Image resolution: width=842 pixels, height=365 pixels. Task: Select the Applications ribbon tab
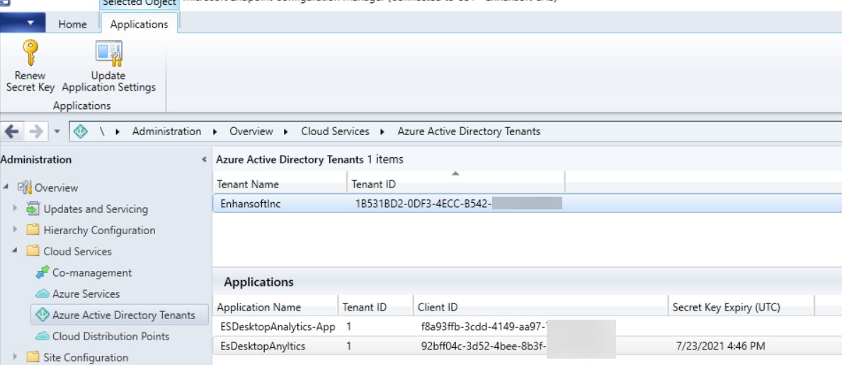pyautogui.click(x=139, y=24)
